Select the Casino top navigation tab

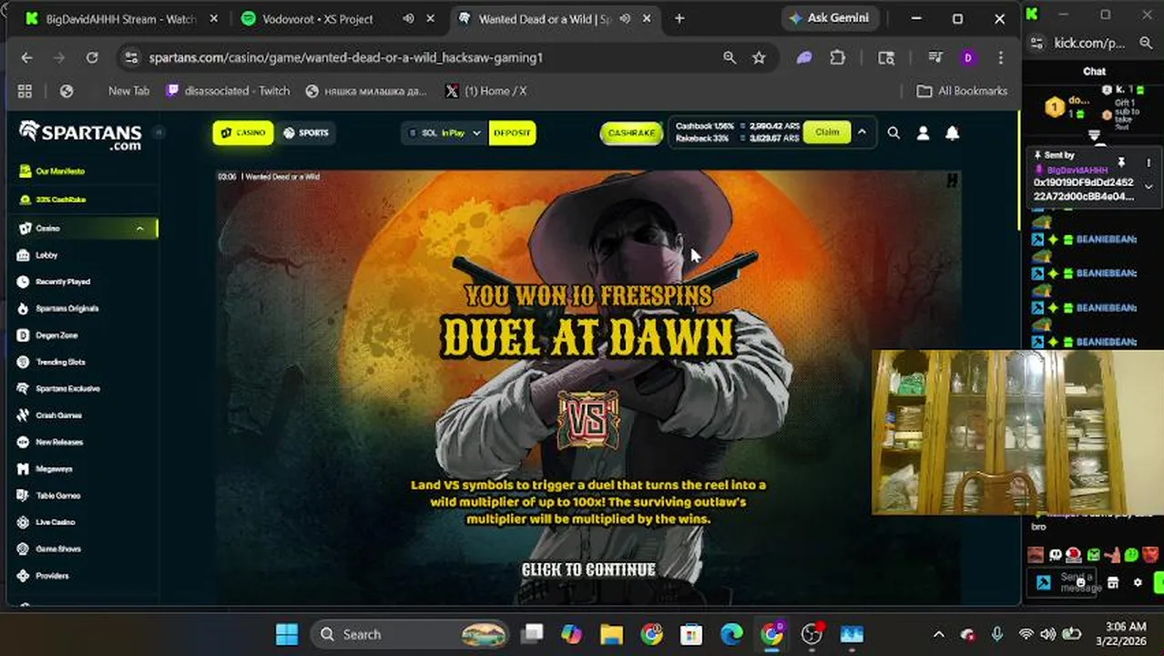pos(242,133)
